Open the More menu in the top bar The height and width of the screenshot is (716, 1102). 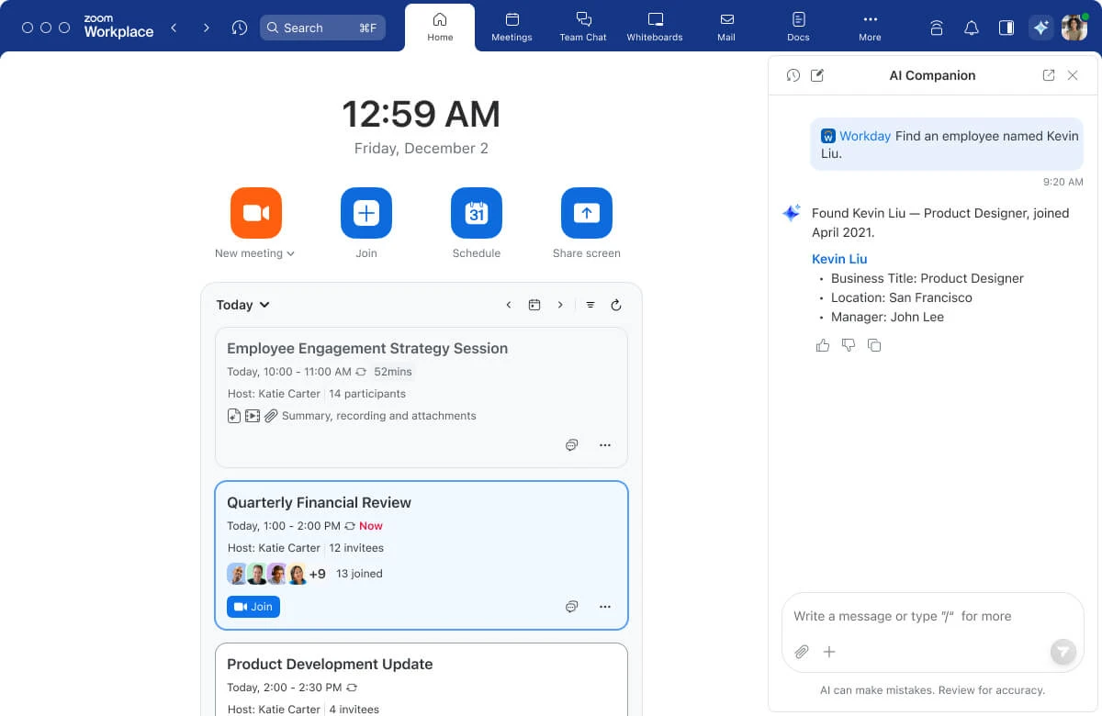870,28
